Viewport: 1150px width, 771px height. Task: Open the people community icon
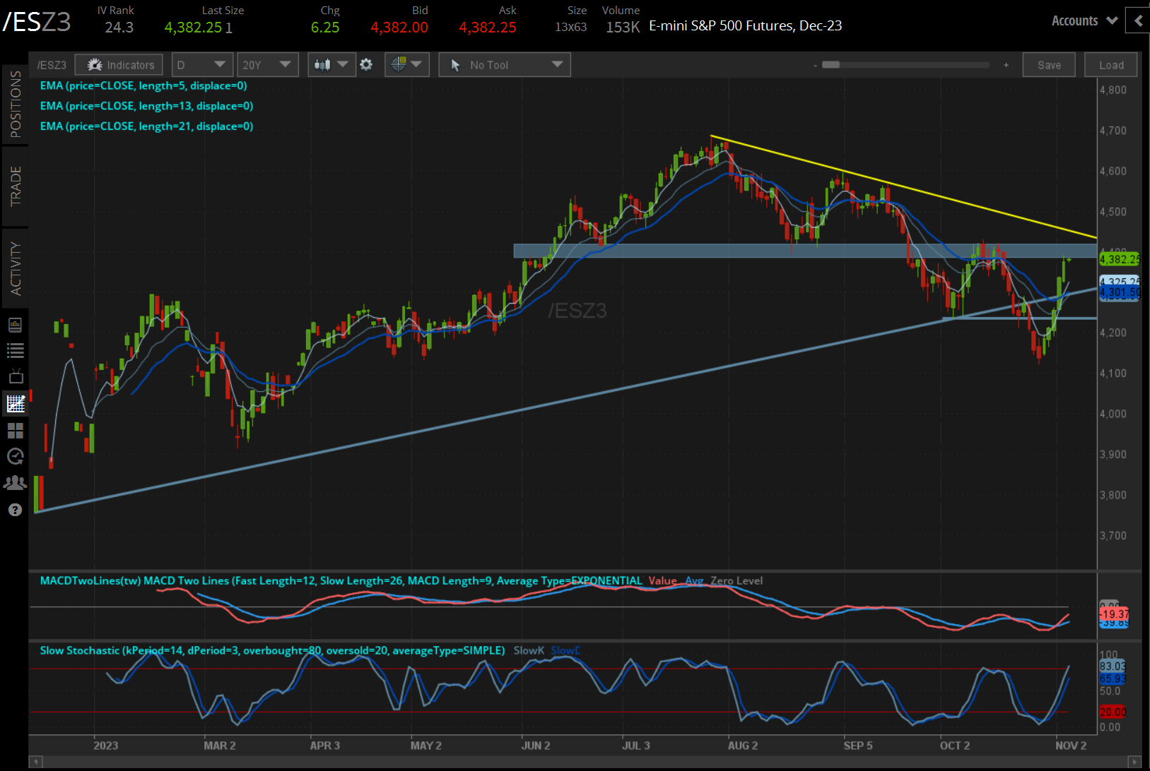coord(15,483)
